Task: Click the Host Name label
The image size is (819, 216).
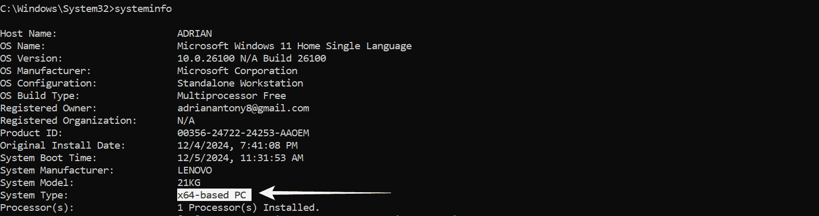Action: [28, 33]
